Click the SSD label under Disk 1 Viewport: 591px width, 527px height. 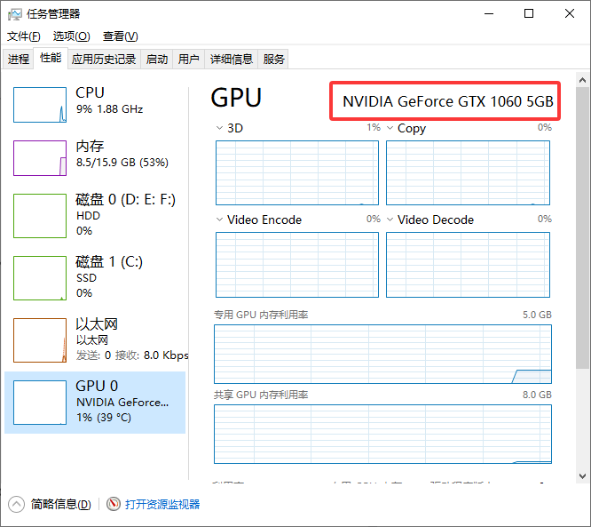pos(86,278)
